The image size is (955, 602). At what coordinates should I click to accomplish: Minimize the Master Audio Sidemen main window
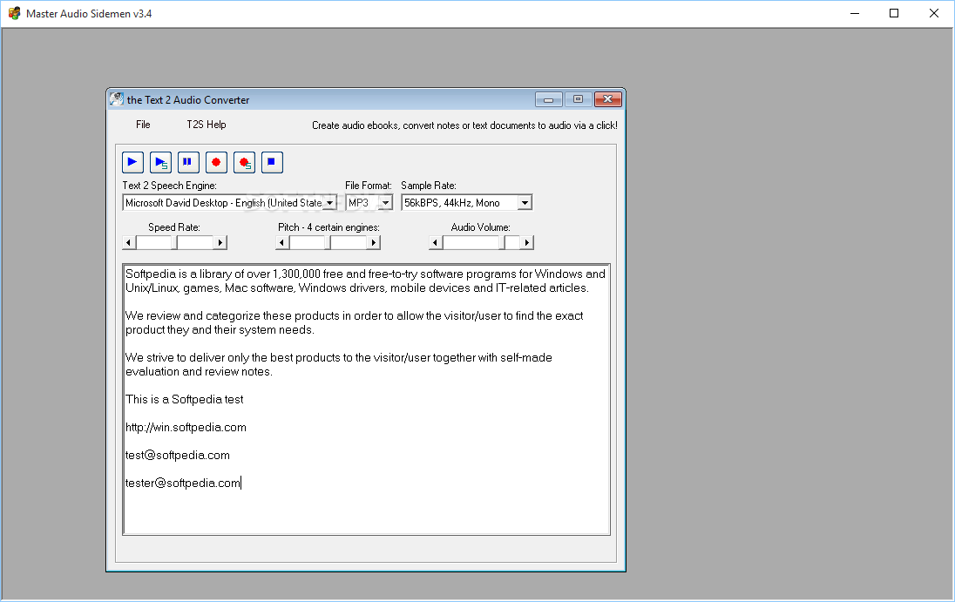tap(855, 13)
